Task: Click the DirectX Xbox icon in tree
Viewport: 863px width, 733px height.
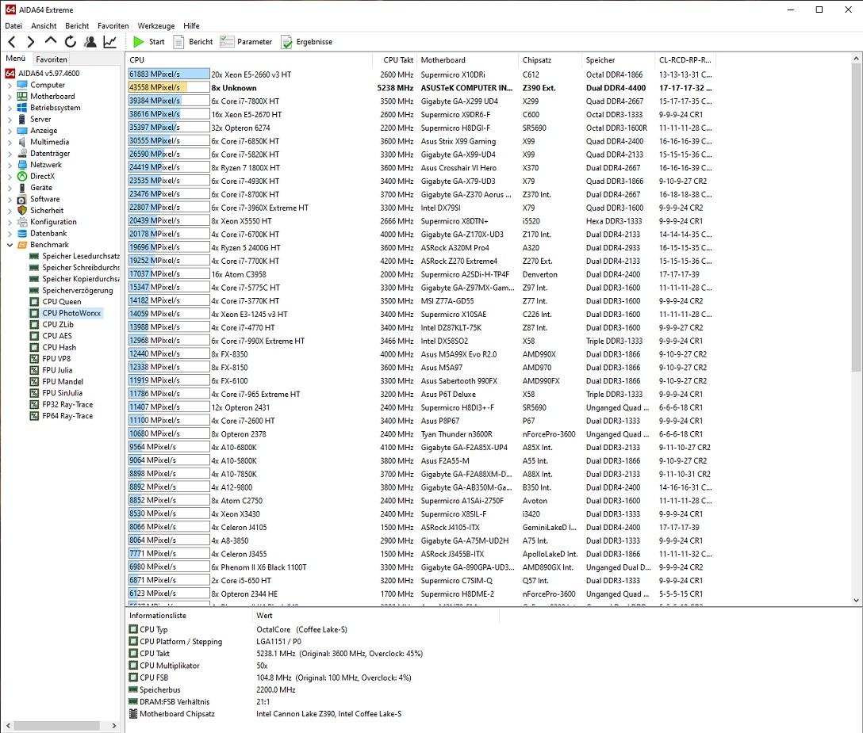Action: tap(22, 176)
